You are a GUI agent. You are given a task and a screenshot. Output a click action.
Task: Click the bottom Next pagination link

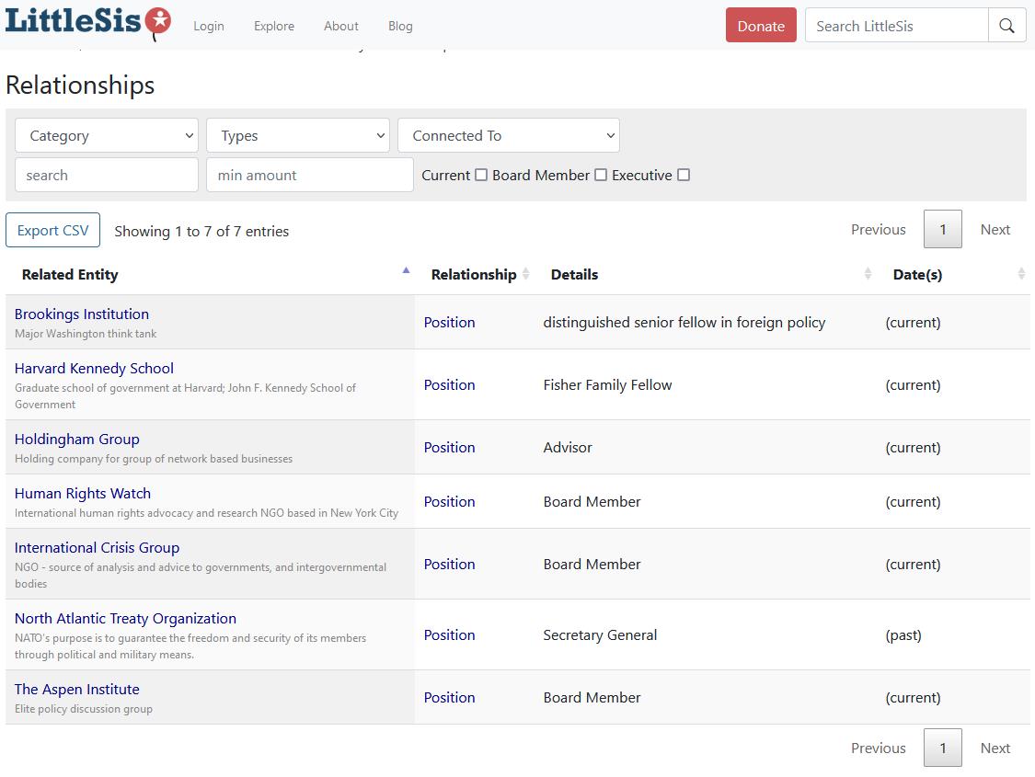click(x=995, y=748)
